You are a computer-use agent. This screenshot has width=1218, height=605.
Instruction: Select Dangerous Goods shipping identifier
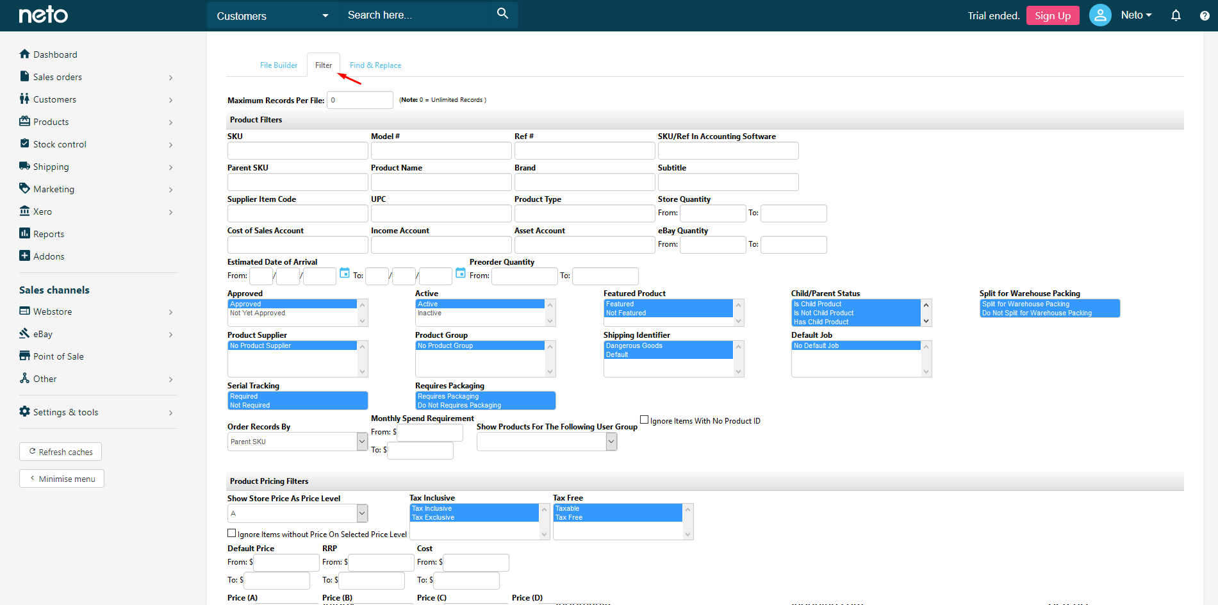[x=668, y=345]
